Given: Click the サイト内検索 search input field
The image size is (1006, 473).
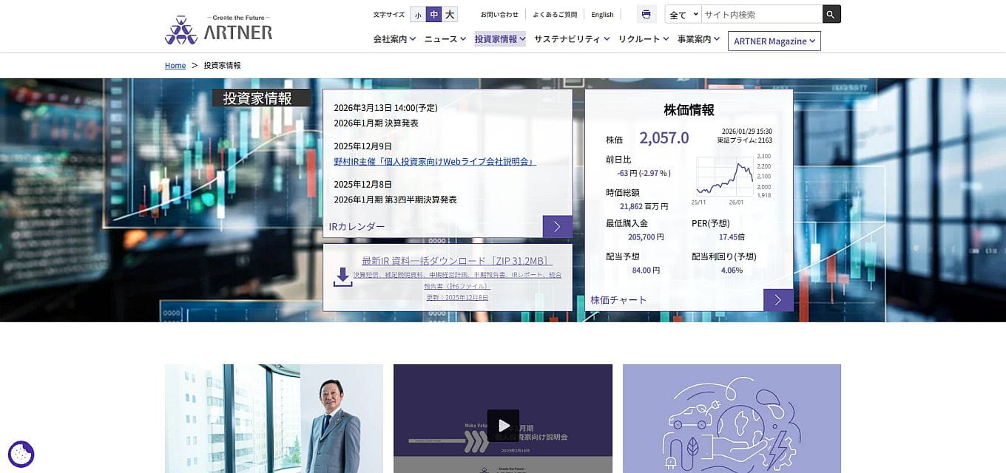Looking at the screenshot, I should (x=762, y=14).
